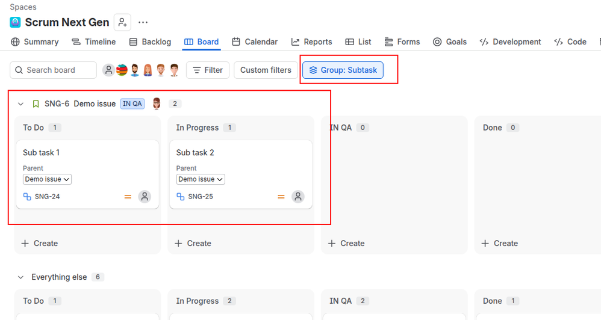Image resolution: width=601 pixels, height=320 pixels.
Task: Open the Parent dropdown on Sub task 1
Action: click(47, 179)
